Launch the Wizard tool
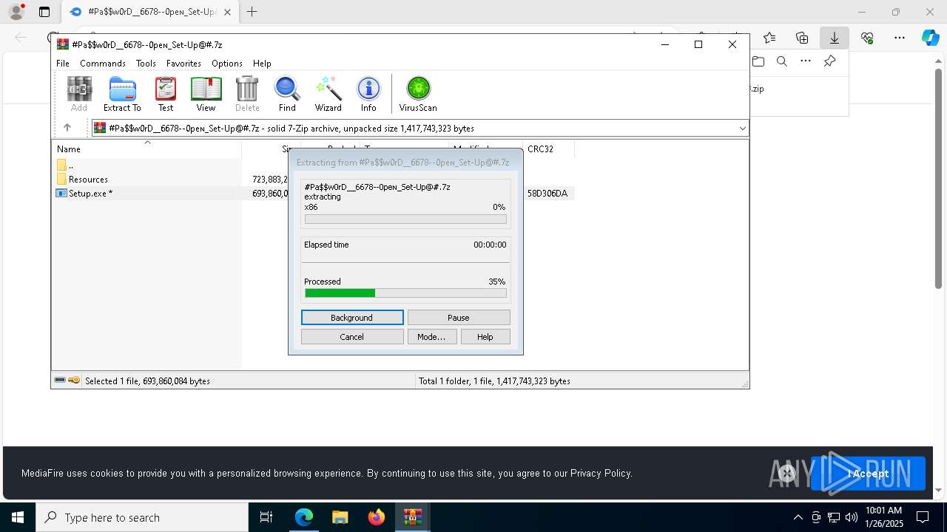The height and width of the screenshot is (532, 947). 328,94
